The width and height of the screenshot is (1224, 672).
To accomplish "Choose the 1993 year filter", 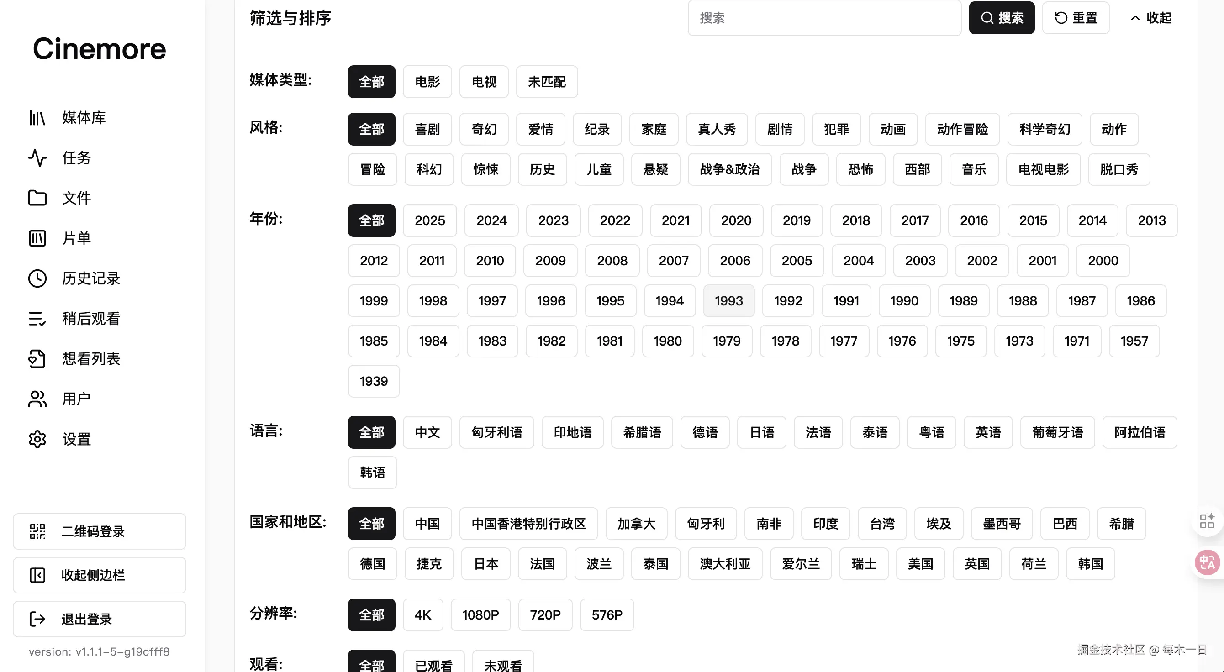I will tap(728, 300).
